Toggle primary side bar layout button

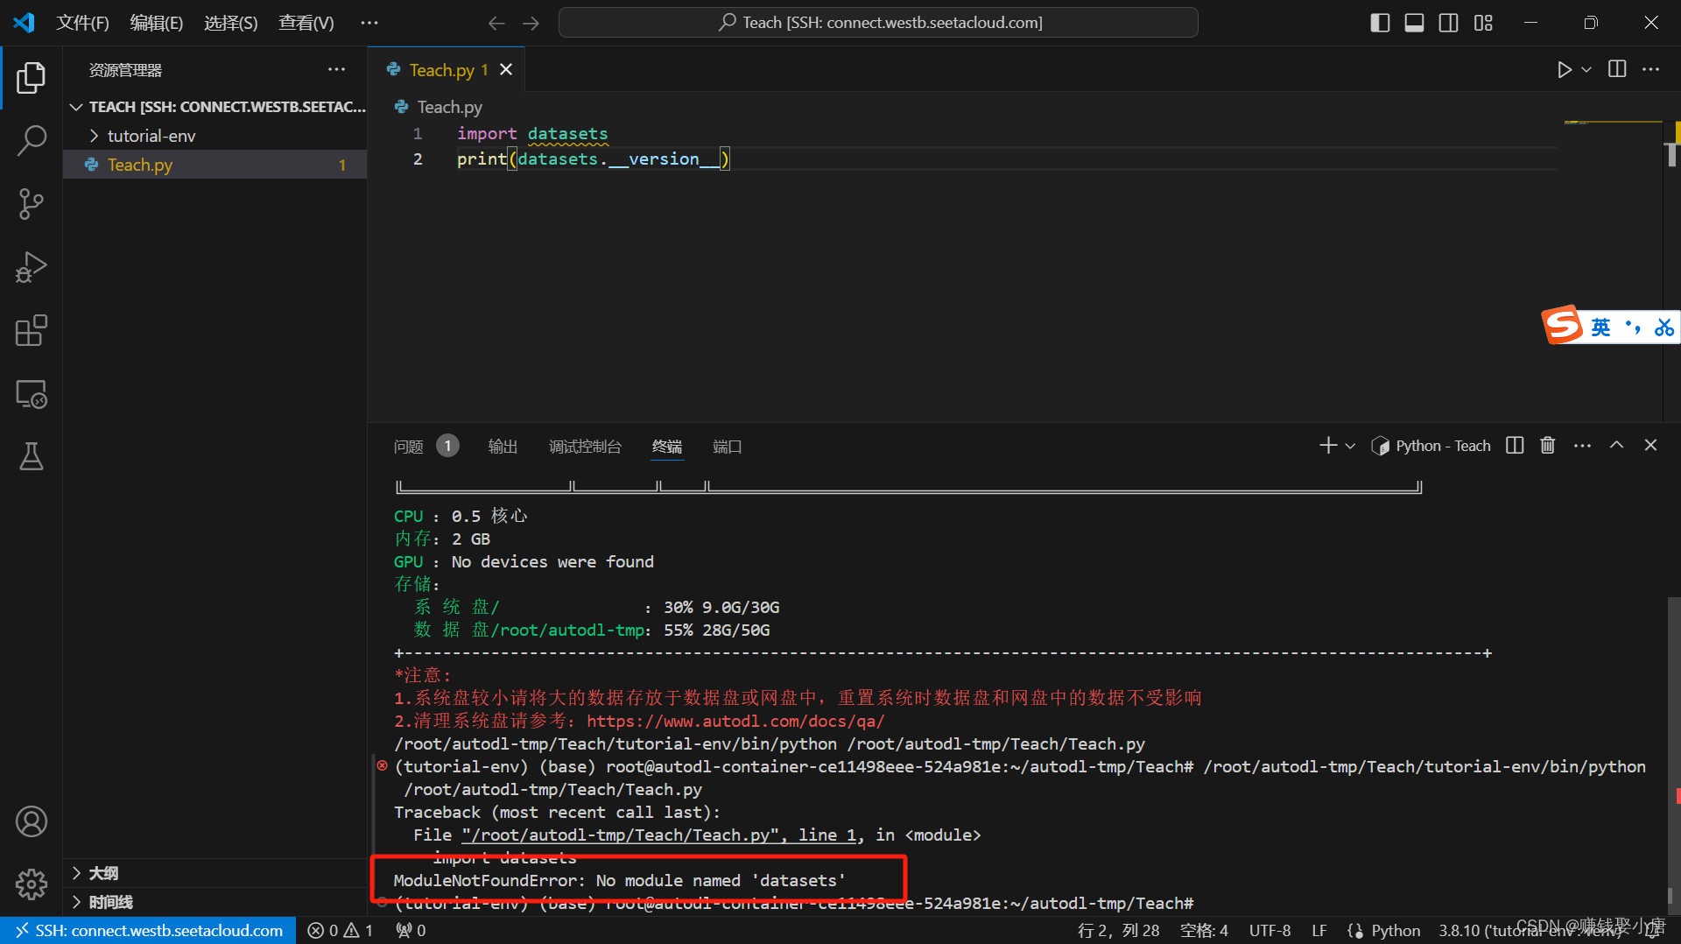coord(1380,23)
